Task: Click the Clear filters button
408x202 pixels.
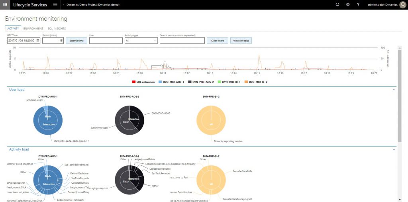Action: click(x=218, y=41)
